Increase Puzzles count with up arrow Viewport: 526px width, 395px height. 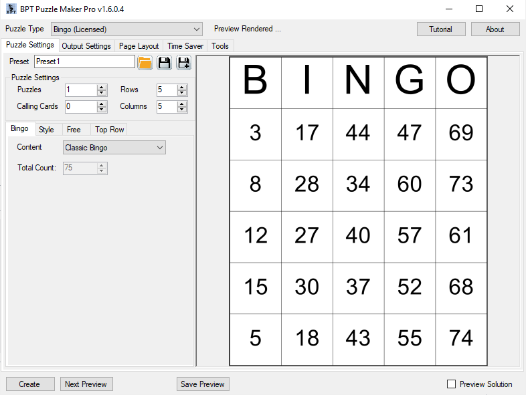102,87
